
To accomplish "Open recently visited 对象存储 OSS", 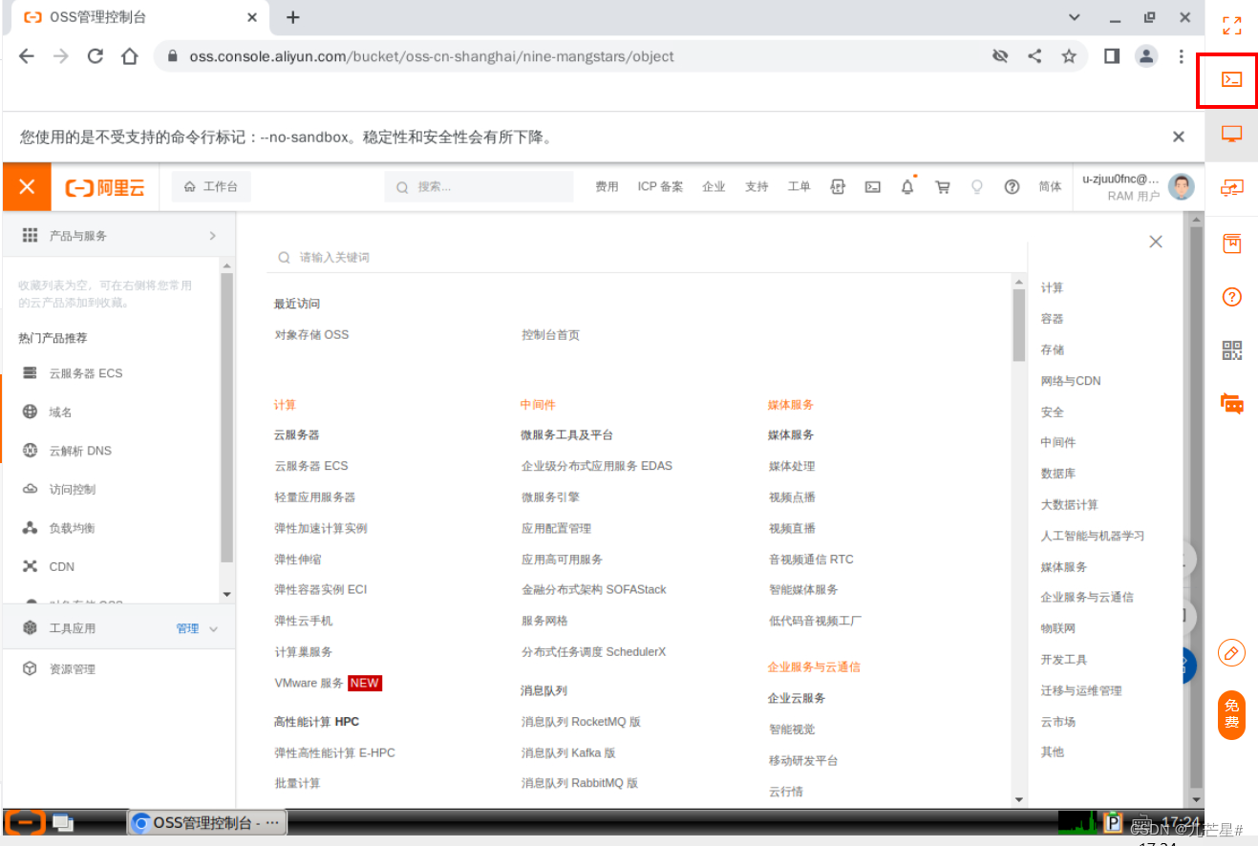I will tap(311, 335).
